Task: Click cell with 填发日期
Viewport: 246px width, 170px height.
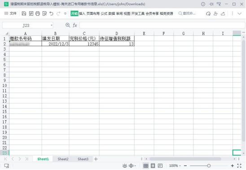Action: pos(55,39)
